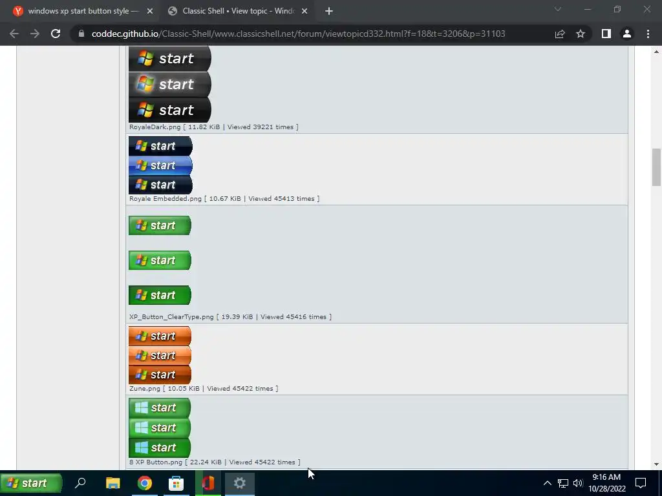Close the Classic Shell tab
Viewport: 662px width, 496px height.
pyautogui.click(x=304, y=11)
